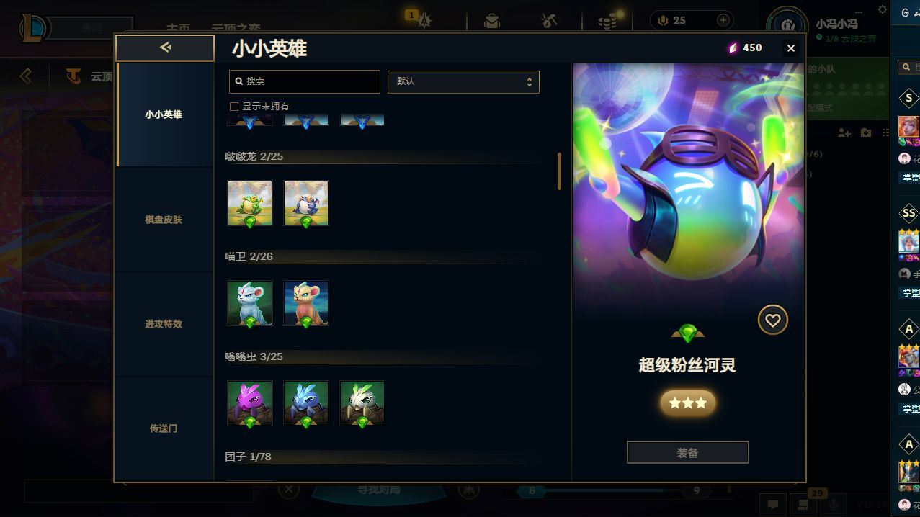The image size is (920, 517).
Task: Open the 默认 sort dropdown
Action: [x=463, y=81]
